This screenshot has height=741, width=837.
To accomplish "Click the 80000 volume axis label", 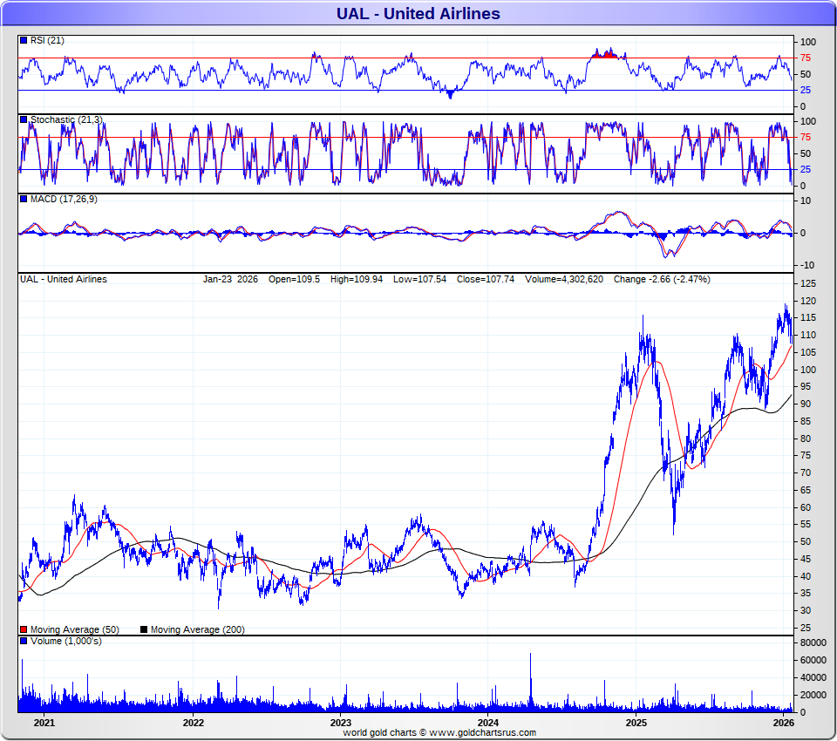I will pyautogui.click(x=813, y=642).
